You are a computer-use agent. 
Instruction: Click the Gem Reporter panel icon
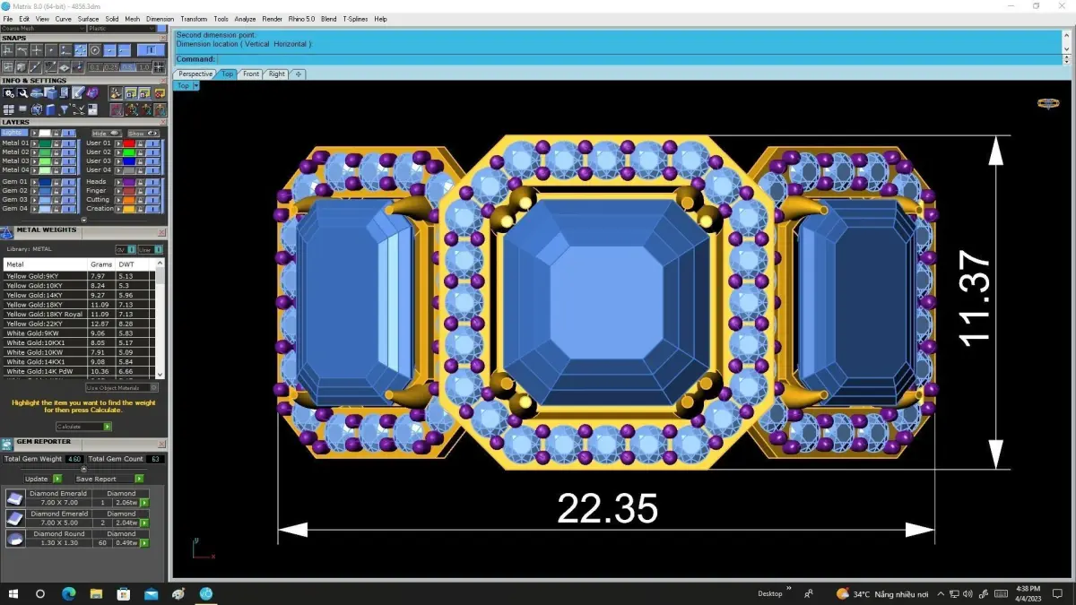click(6, 445)
